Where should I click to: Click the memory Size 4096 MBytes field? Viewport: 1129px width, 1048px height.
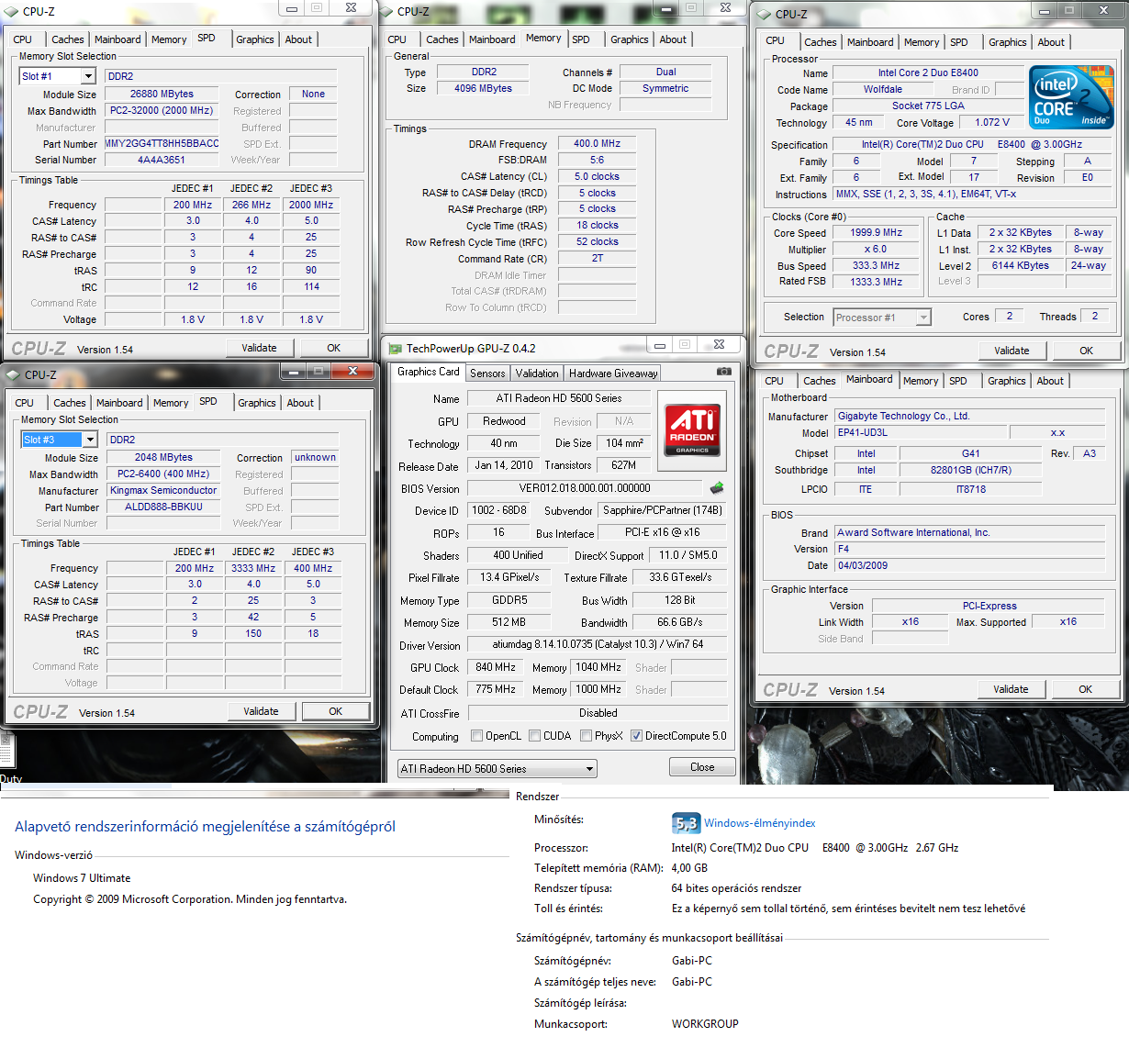point(483,88)
